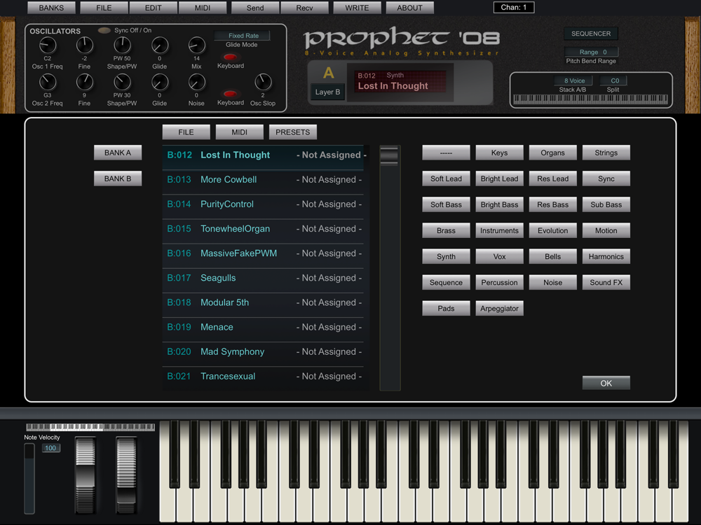Image resolution: width=701 pixels, height=525 pixels.
Task: Switch to Layer B
Action: coord(327,92)
